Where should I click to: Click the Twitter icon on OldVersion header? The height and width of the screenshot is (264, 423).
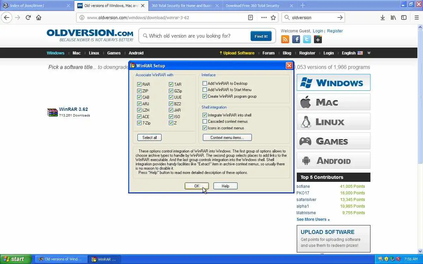pyautogui.click(x=307, y=40)
